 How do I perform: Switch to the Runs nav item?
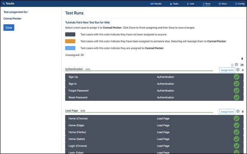click(x=206, y=4)
